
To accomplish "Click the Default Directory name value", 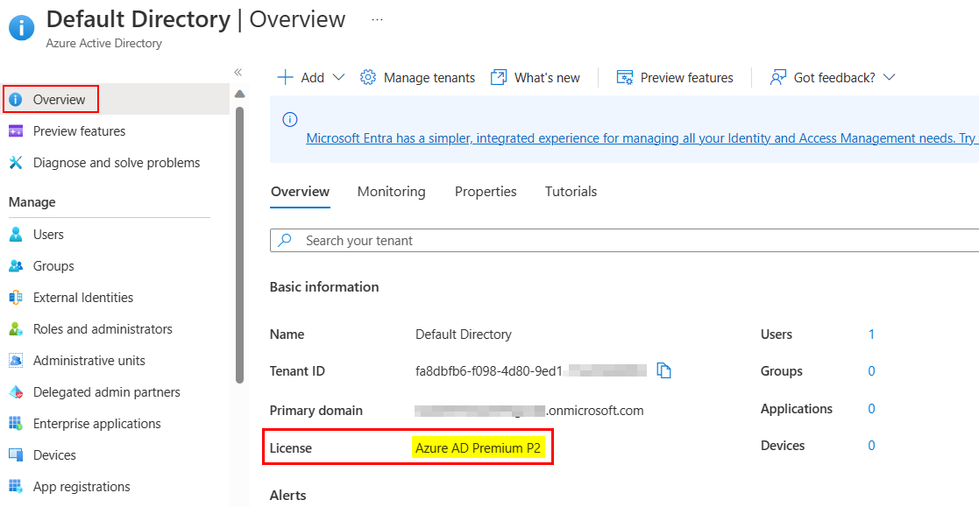I will click(x=464, y=334).
